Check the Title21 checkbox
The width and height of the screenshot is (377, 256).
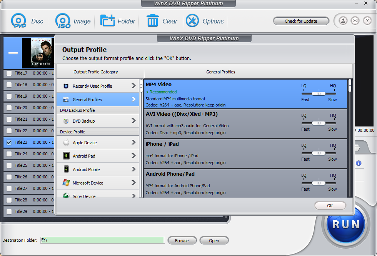(x=9, y=120)
